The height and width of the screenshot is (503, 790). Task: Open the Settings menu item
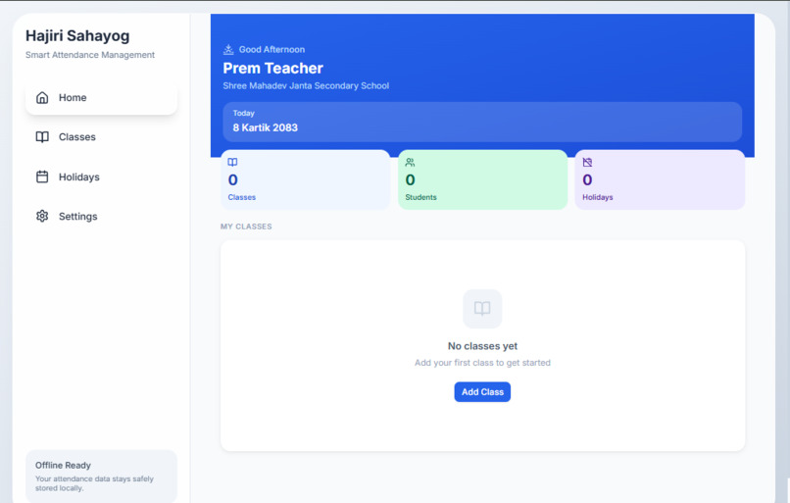click(101, 217)
